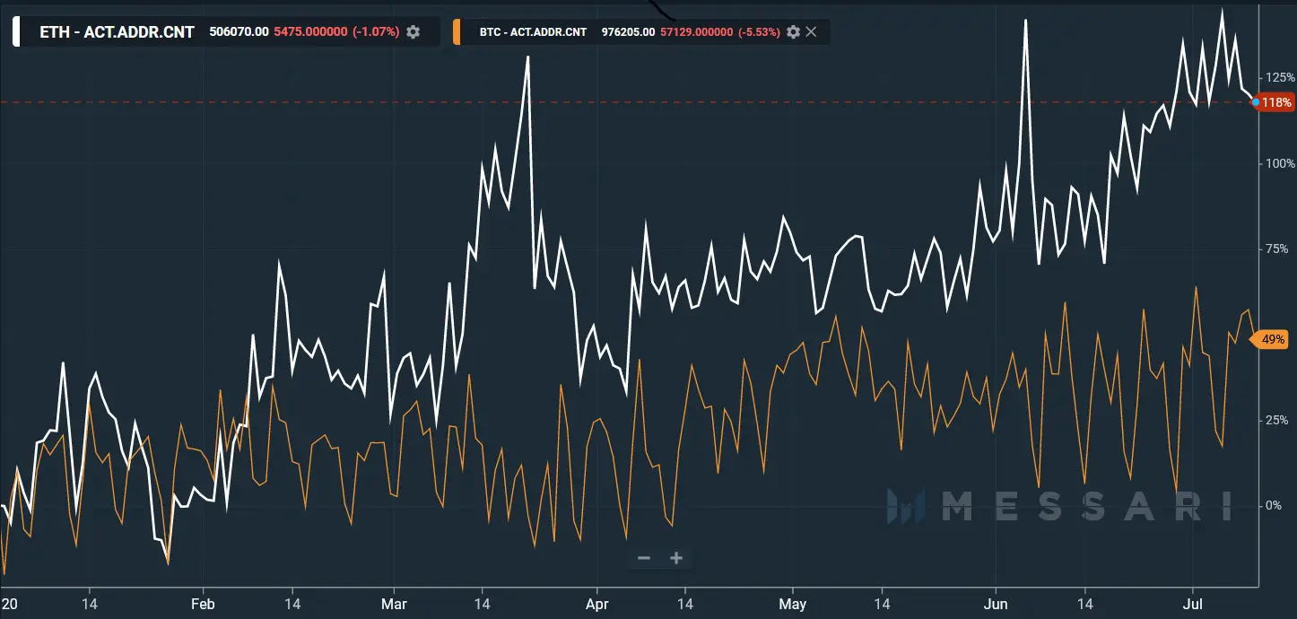Remove the BTC series with the X button
This screenshot has width=1297, height=619.
point(812,31)
